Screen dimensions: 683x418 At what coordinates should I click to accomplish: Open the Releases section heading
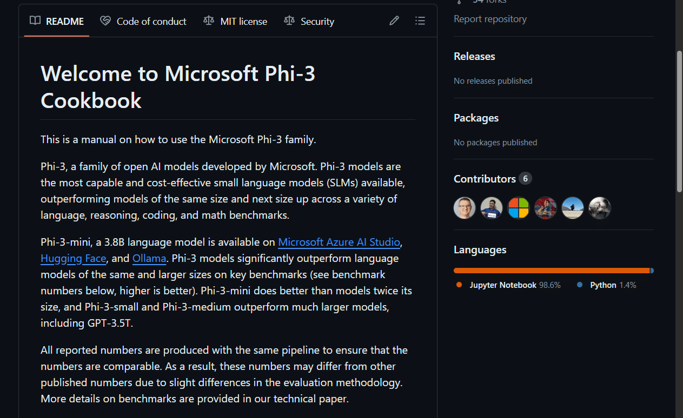pyautogui.click(x=474, y=56)
